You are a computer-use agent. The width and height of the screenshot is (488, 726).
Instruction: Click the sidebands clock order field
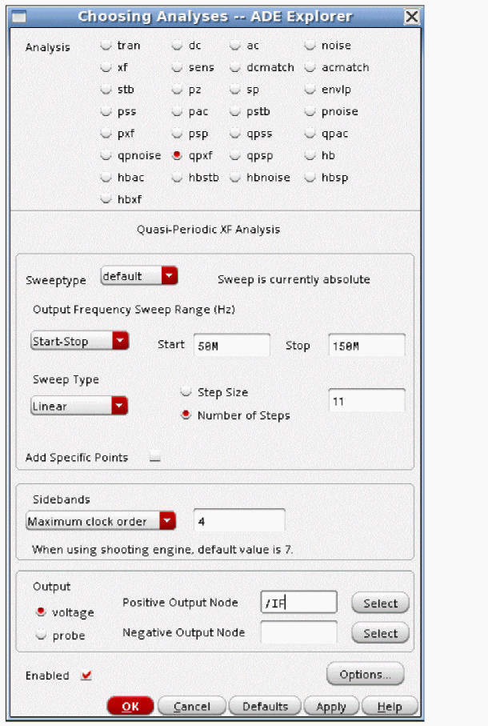239,521
